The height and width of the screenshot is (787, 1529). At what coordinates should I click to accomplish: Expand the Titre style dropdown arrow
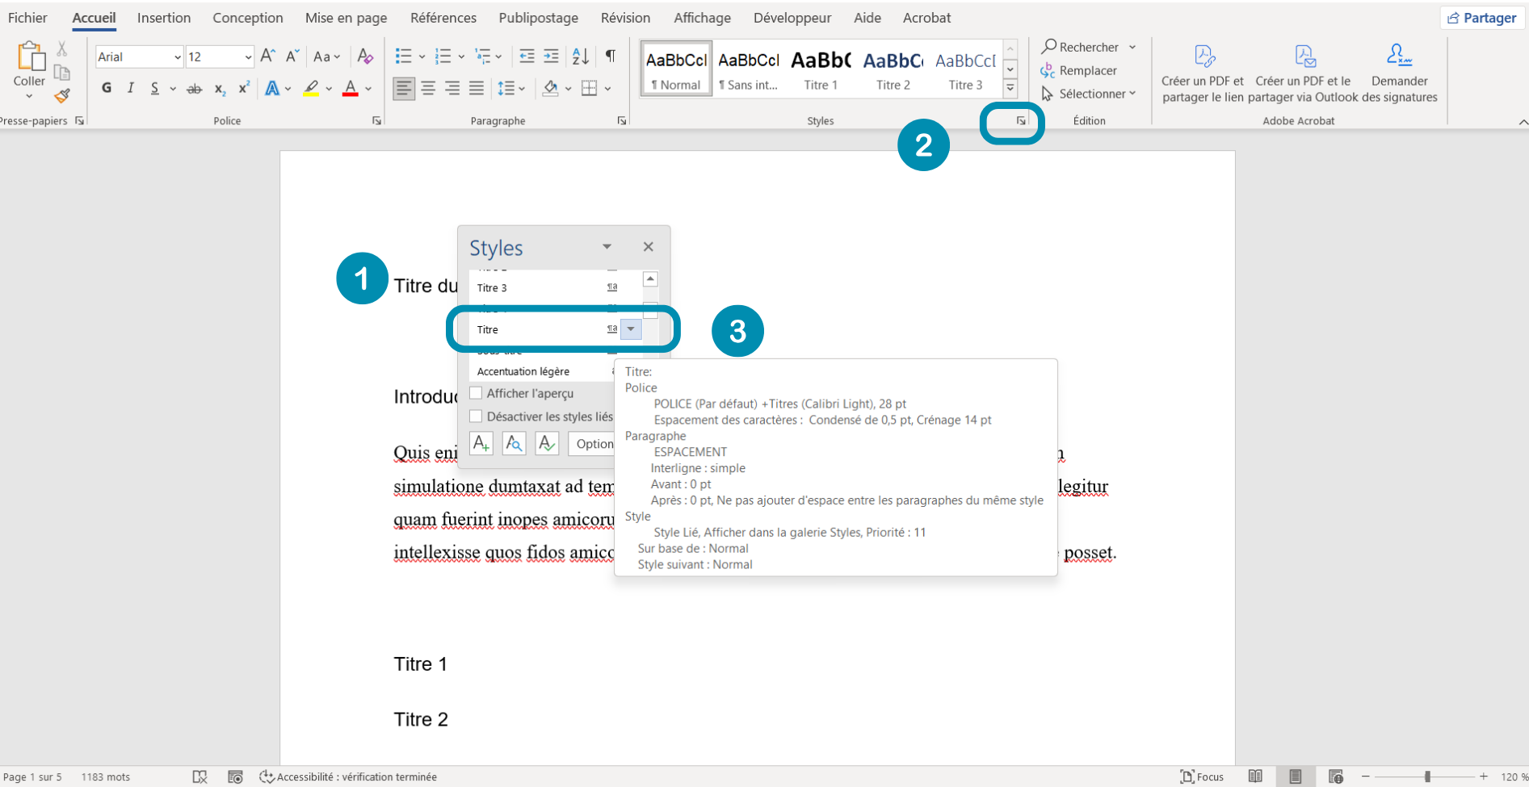(631, 329)
